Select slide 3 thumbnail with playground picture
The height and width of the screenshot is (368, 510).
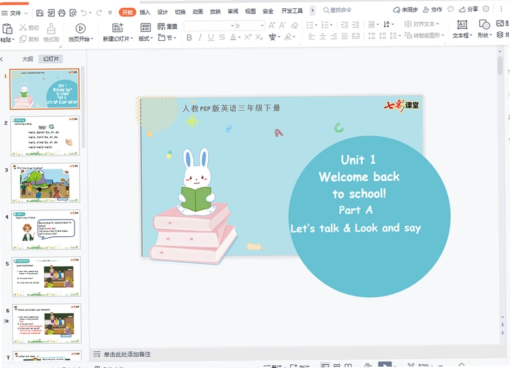[45, 183]
